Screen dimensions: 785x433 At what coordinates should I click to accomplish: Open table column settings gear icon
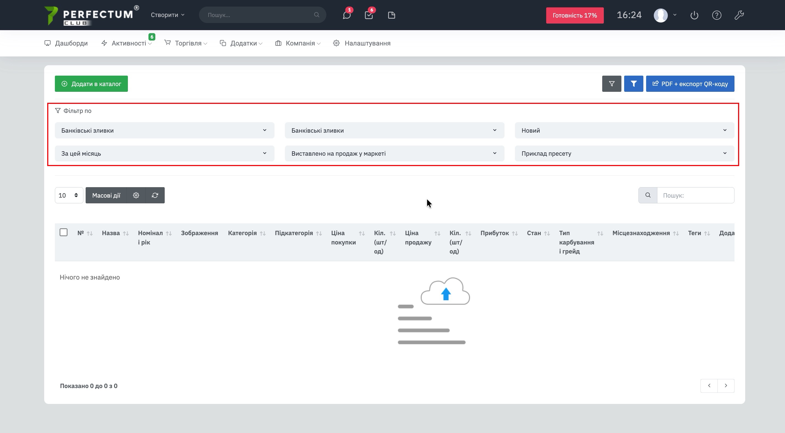(136, 195)
